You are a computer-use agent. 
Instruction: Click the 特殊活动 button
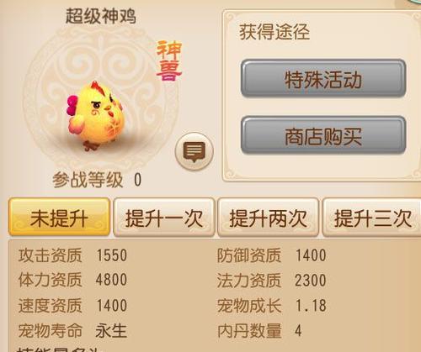tap(323, 78)
